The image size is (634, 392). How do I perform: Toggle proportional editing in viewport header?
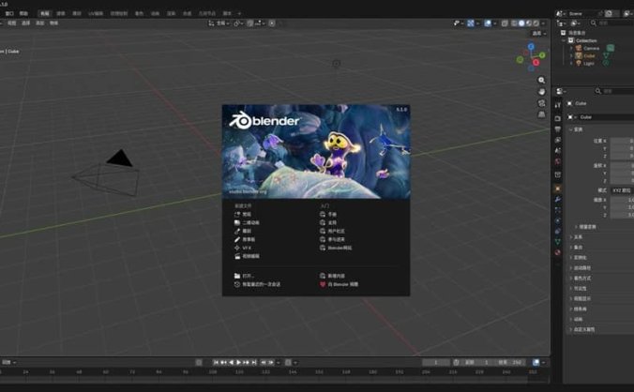tap(272, 23)
